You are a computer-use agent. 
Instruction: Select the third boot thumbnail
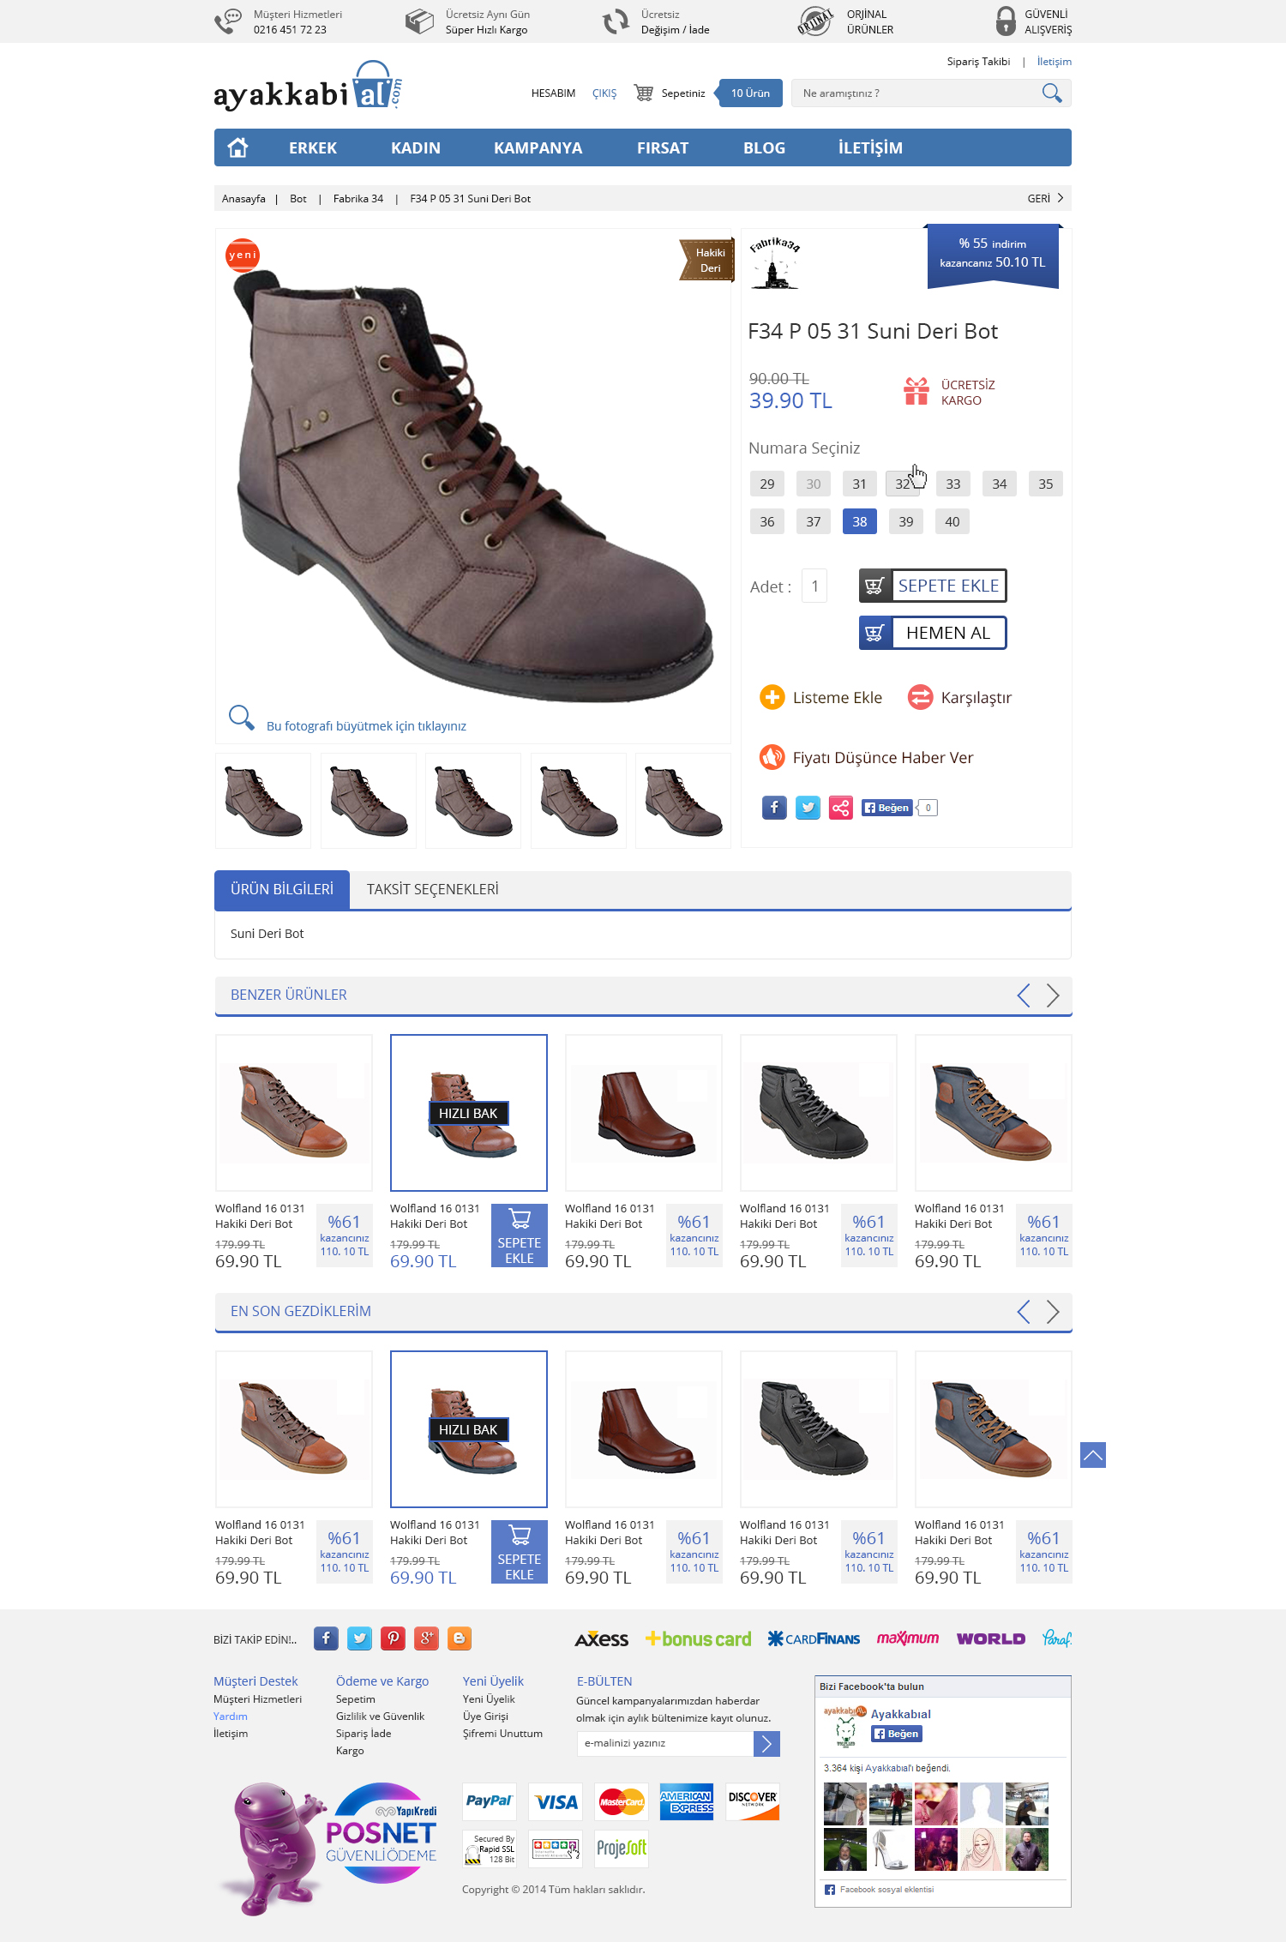473,801
